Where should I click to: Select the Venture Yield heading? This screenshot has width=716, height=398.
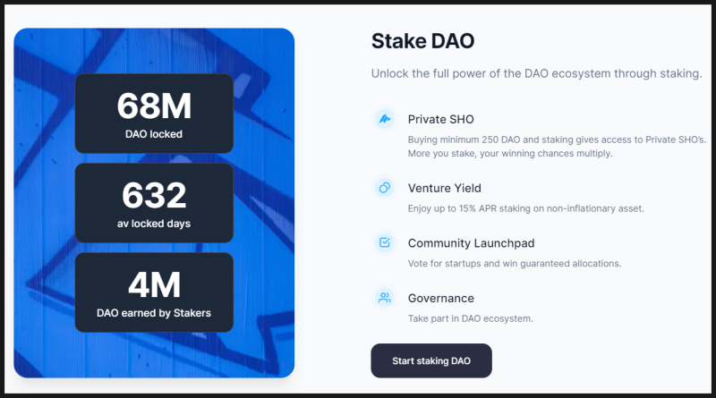[x=444, y=188]
